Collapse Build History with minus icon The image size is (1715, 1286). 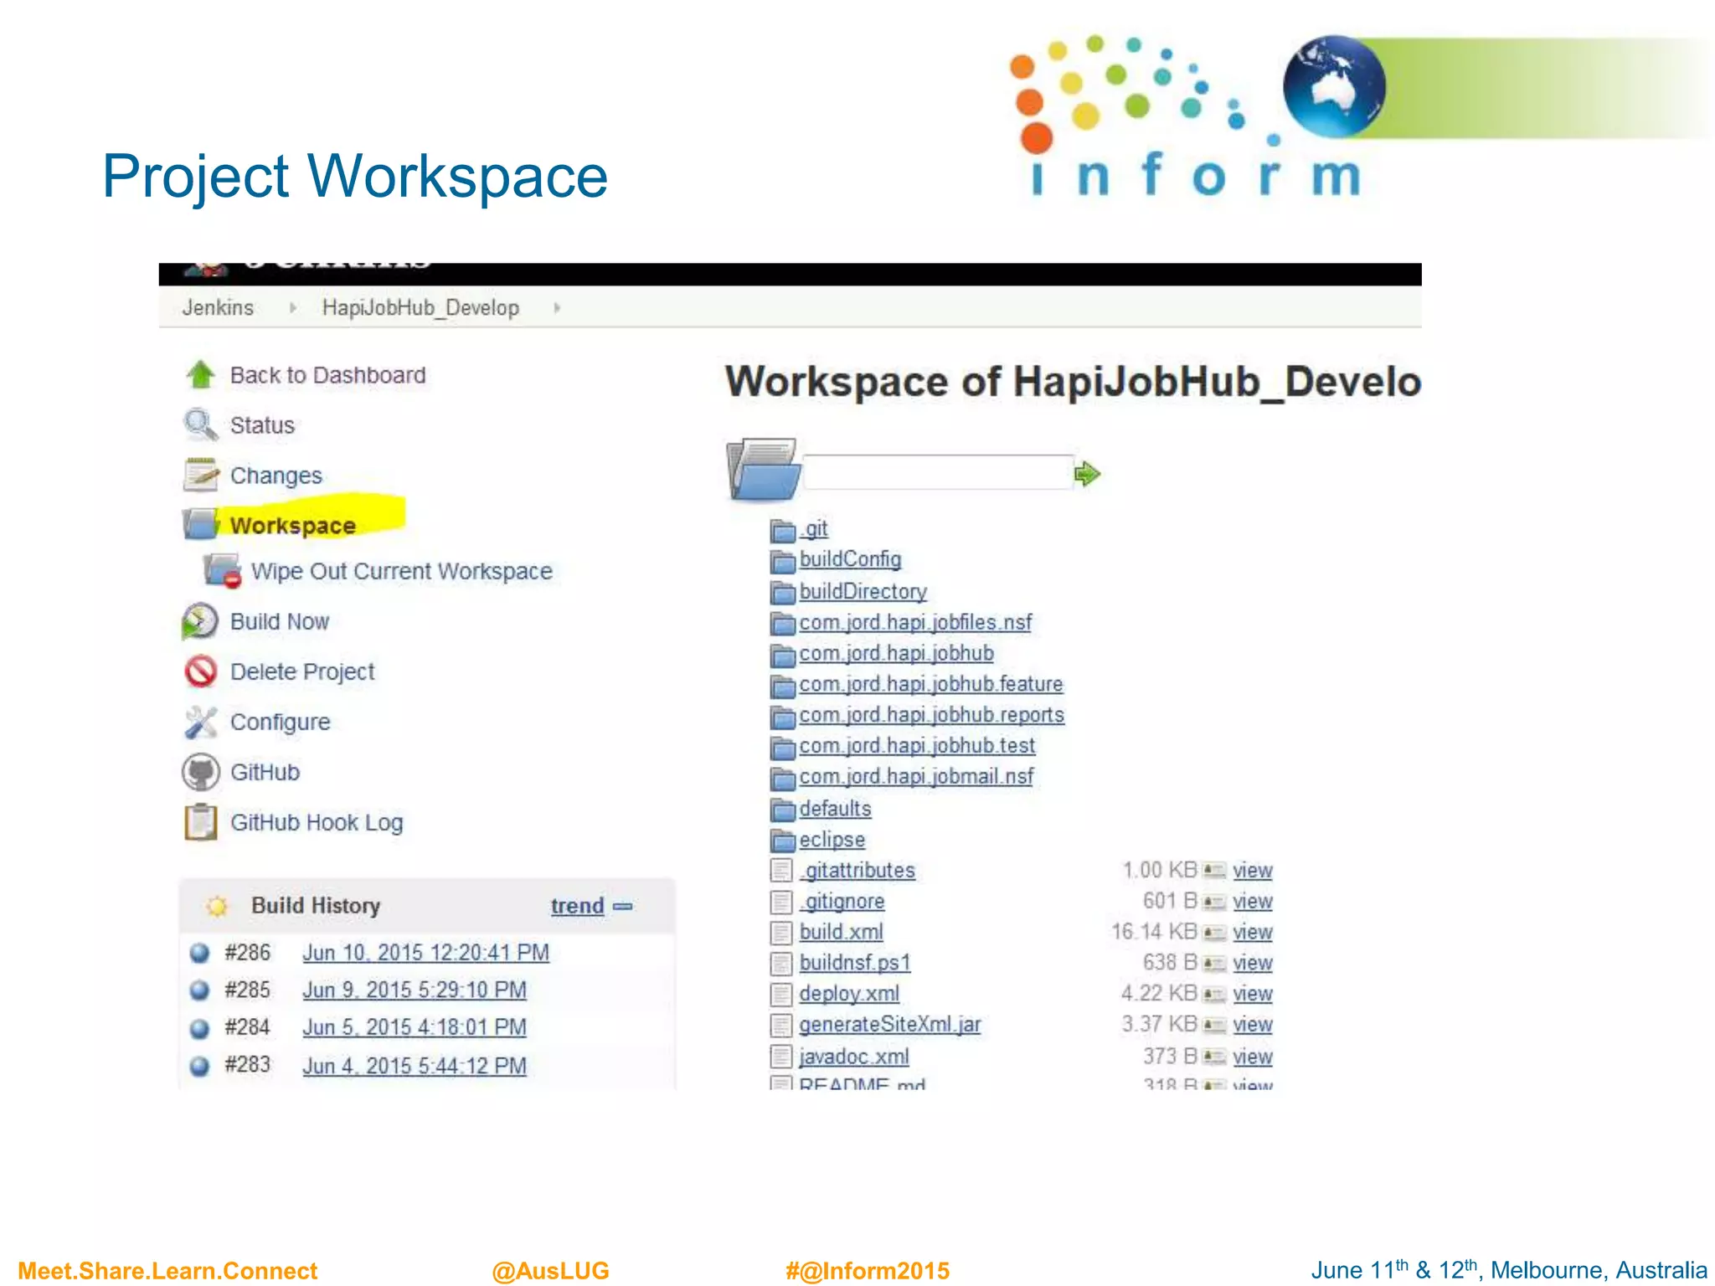point(622,906)
